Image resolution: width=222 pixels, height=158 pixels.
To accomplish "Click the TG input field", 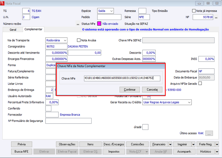I will (x=26, y=11).
